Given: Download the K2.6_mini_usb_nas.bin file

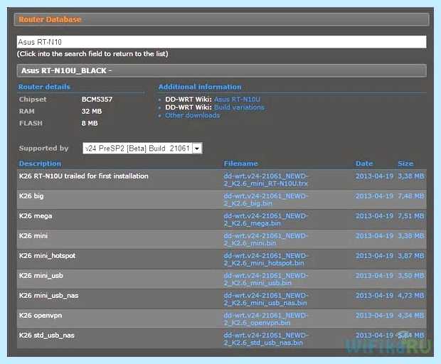Looking at the screenshot, I should pos(266,299).
